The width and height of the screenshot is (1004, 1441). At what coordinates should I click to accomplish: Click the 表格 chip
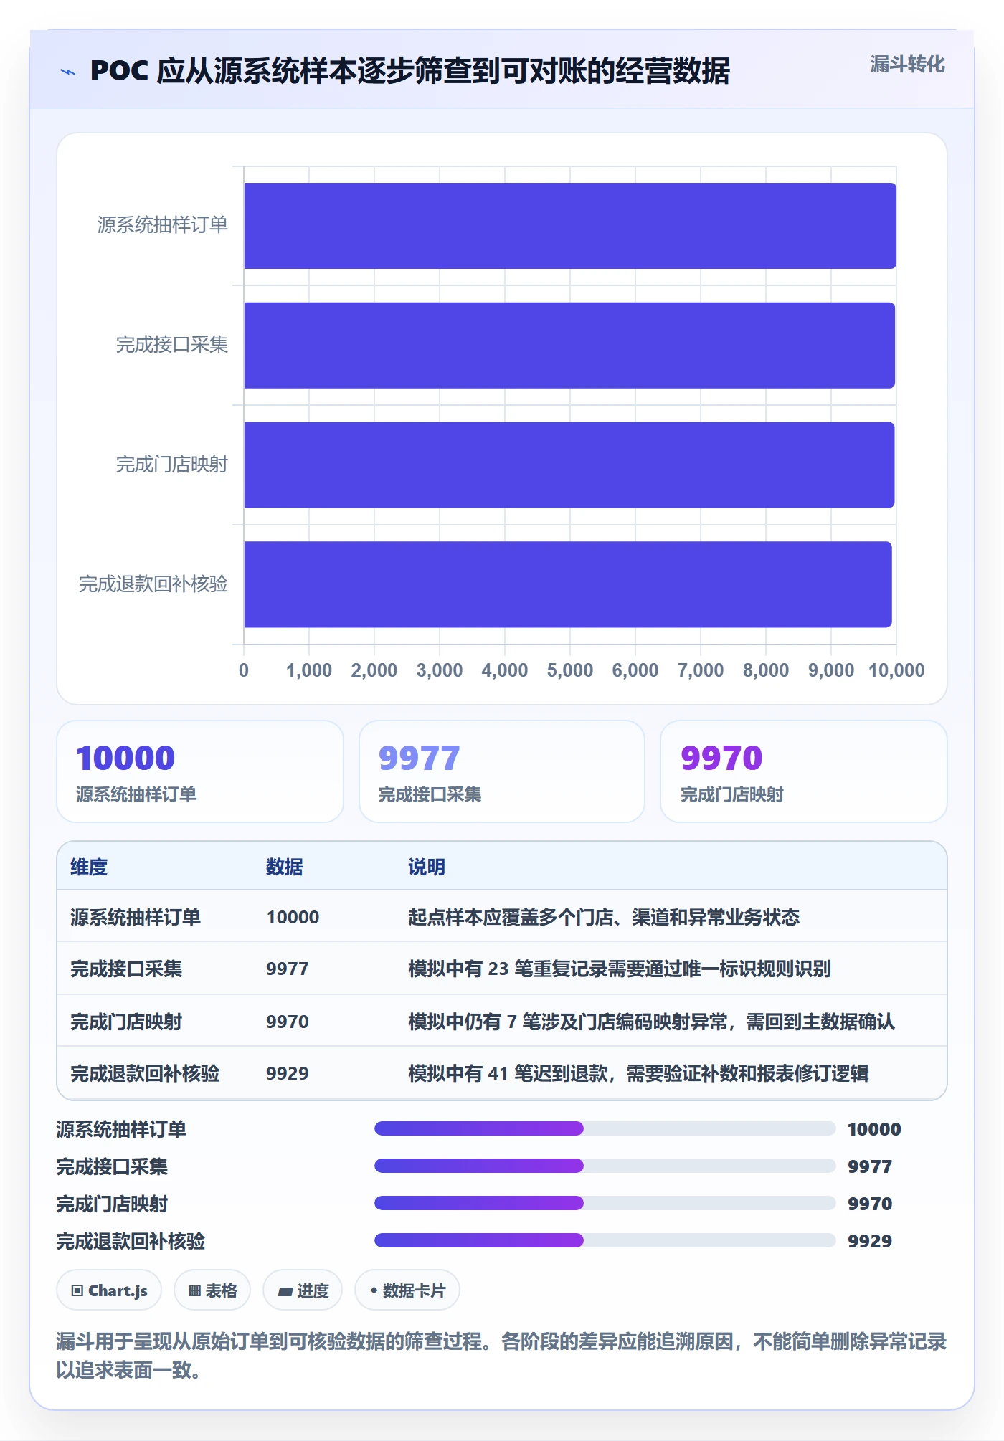coord(212,1290)
